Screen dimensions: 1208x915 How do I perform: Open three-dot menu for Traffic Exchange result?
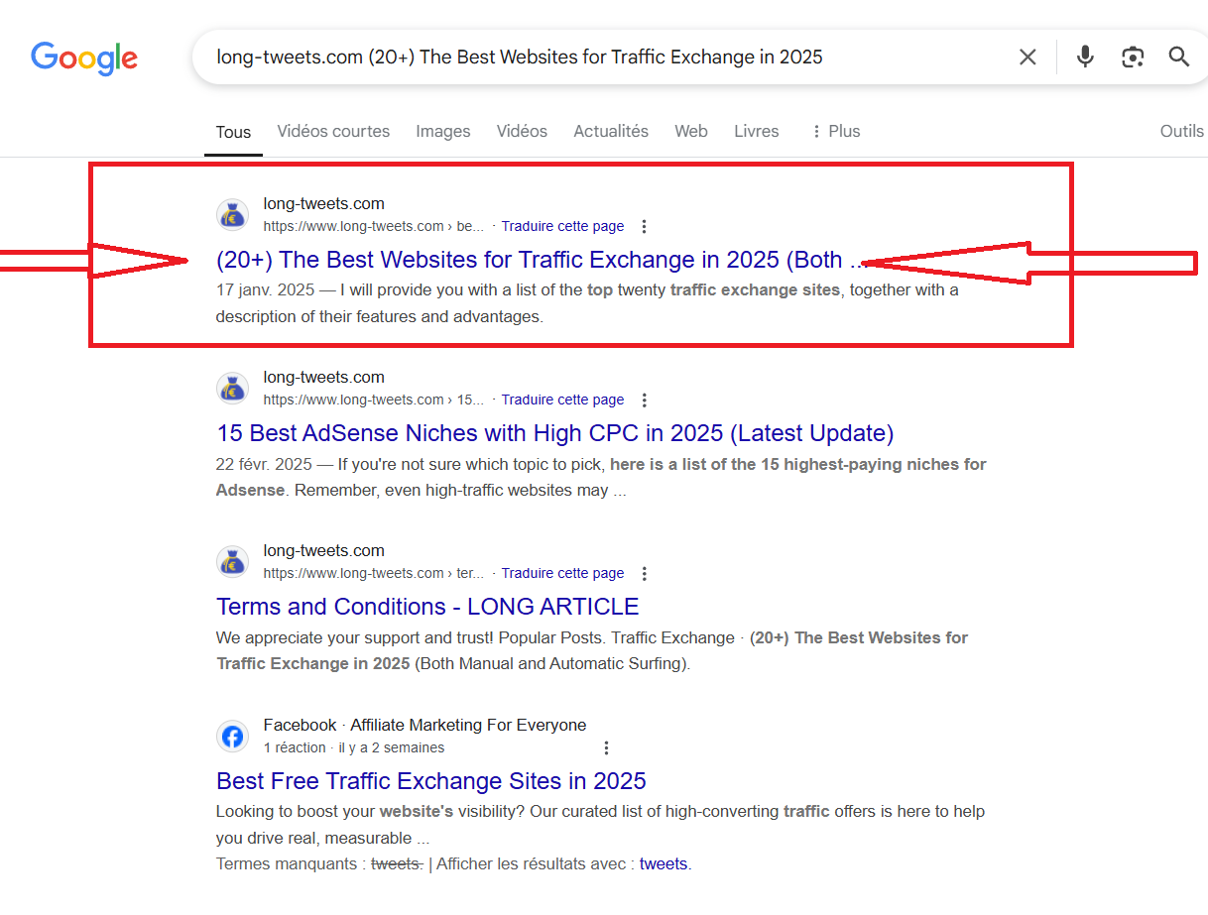point(644,227)
